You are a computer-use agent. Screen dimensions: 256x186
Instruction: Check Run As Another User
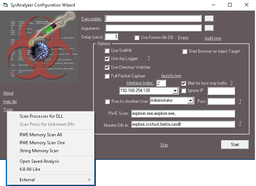pyautogui.click(x=107, y=102)
